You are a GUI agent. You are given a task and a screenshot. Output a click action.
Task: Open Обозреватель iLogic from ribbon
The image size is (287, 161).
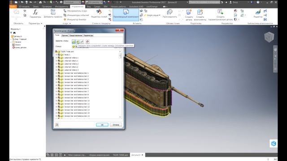[x=75, y=11]
